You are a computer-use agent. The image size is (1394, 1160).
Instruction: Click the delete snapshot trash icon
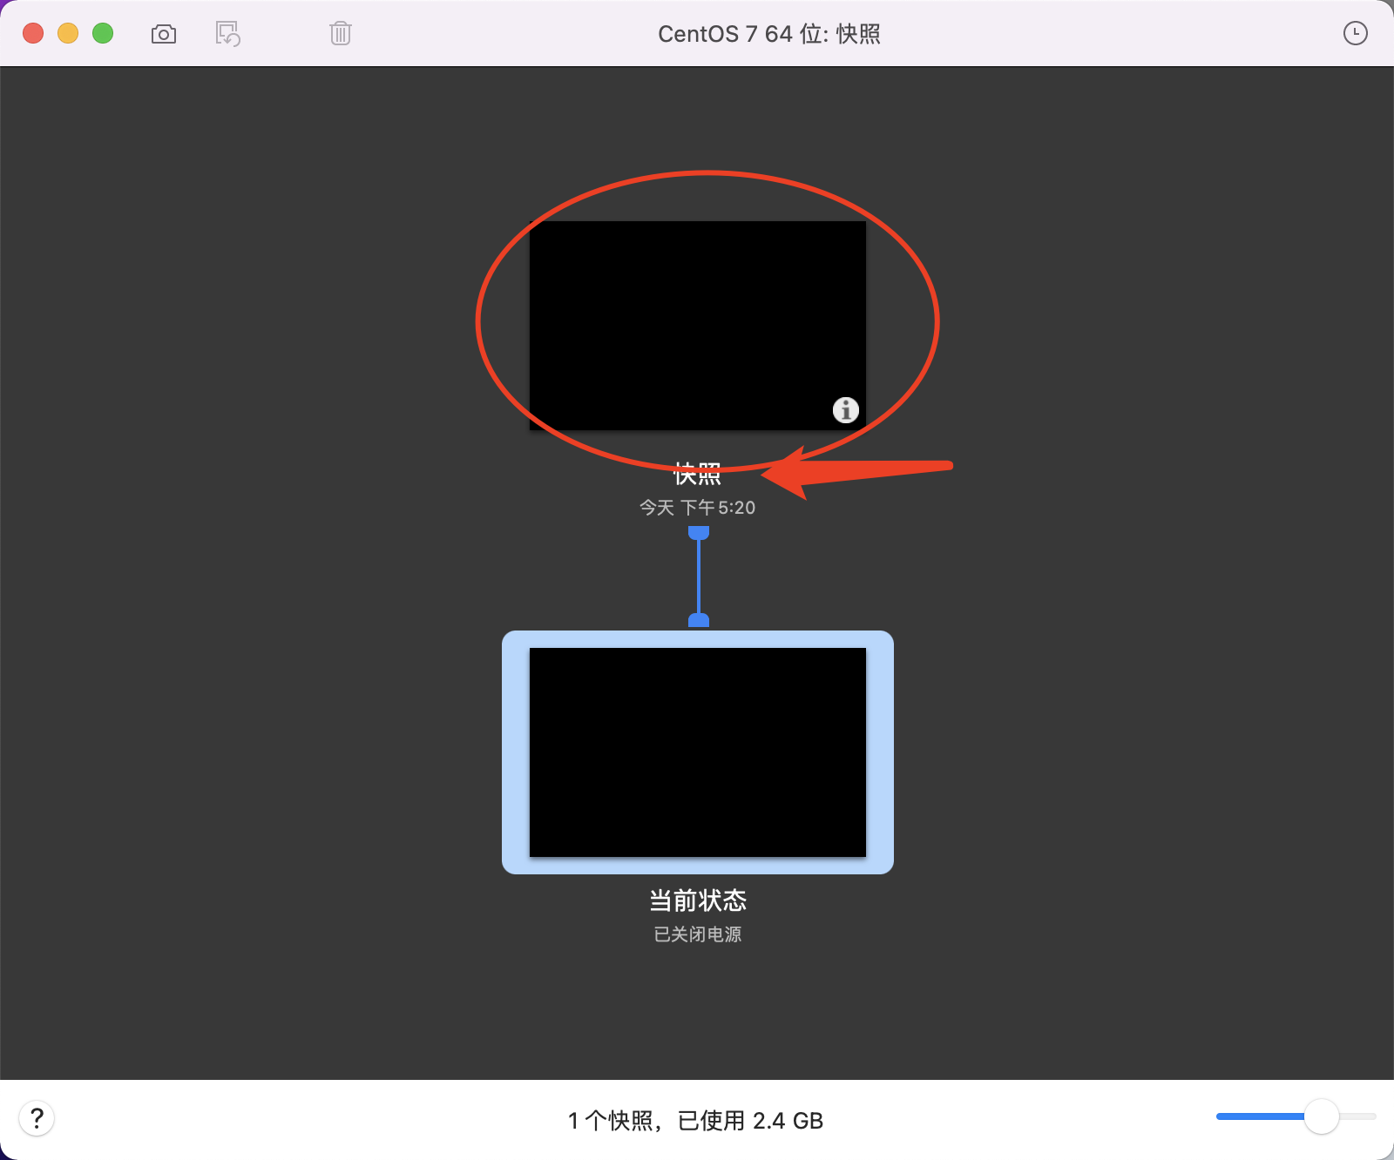(x=341, y=34)
